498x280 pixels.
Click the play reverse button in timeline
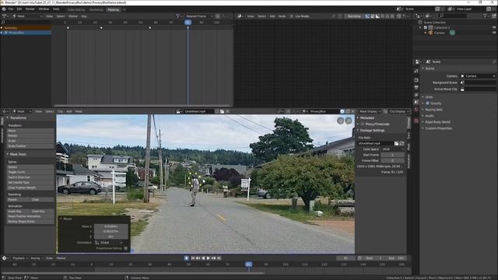click(203, 258)
